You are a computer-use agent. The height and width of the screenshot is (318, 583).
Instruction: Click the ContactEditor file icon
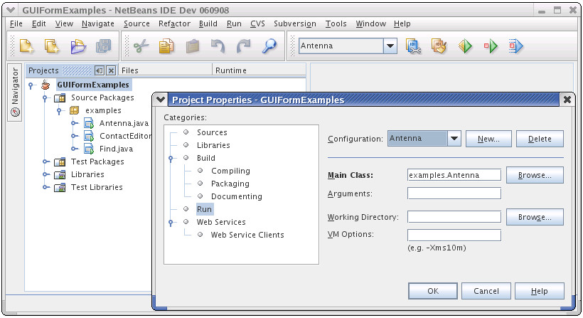pyautogui.click(x=89, y=136)
